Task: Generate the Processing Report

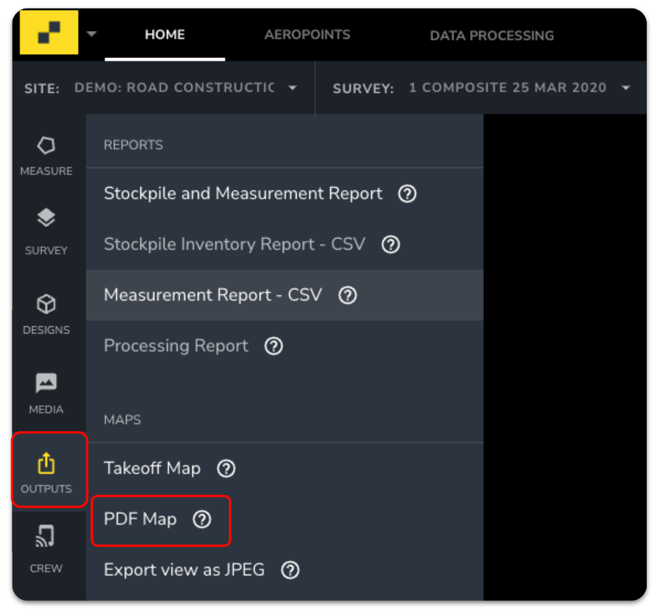Action: tap(175, 346)
